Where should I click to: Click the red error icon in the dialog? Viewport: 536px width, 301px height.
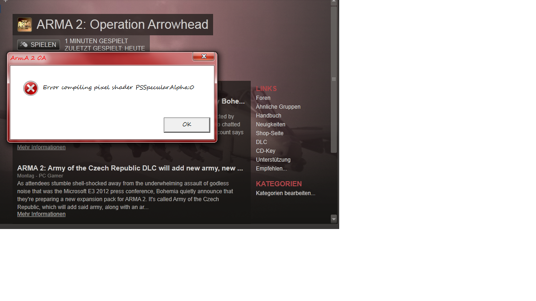click(x=30, y=88)
